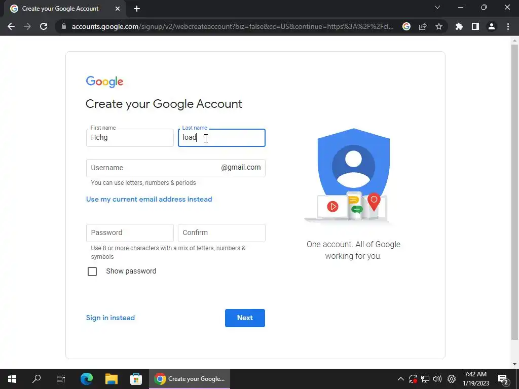Reload the current page
519x389 pixels.
pyautogui.click(x=44, y=26)
